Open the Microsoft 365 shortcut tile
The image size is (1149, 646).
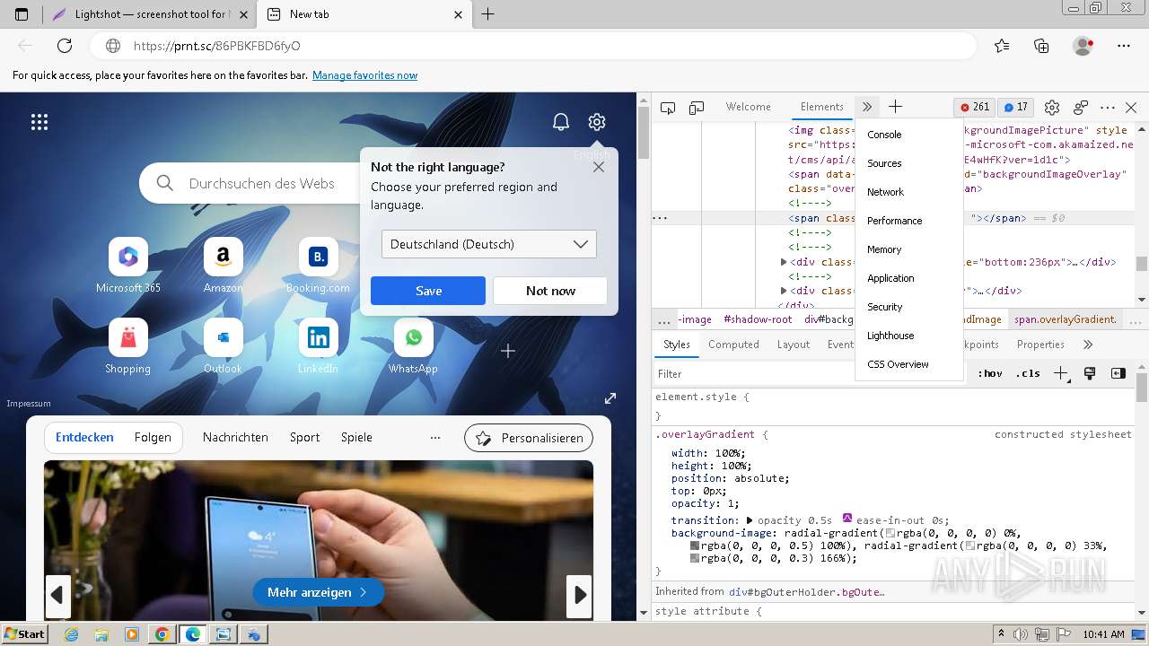point(128,266)
